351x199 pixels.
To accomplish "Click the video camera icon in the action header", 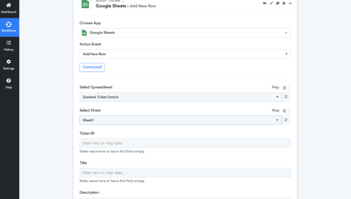I will [264, 3].
